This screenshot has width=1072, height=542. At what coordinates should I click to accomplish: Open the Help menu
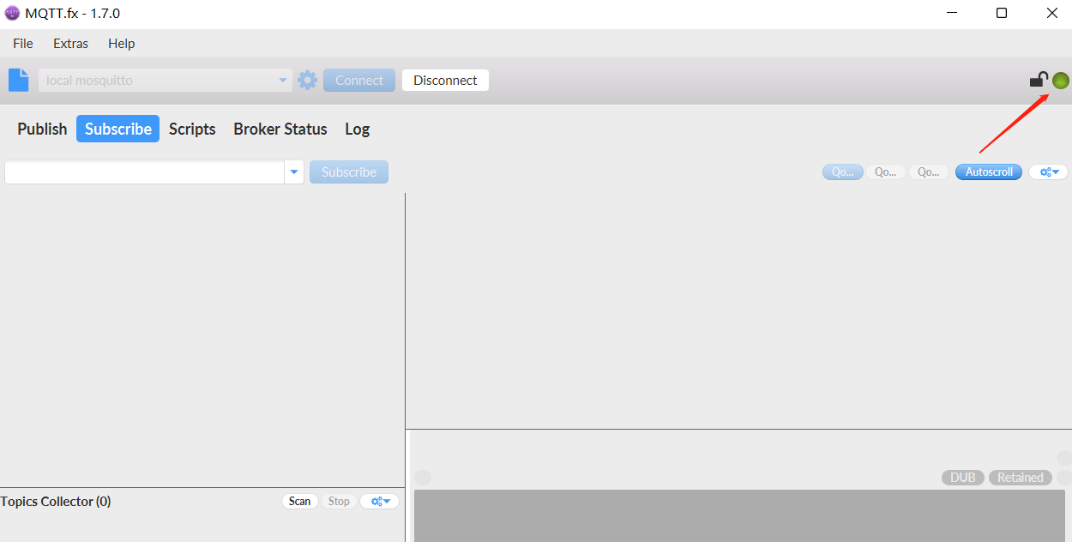[x=121, y=43]
